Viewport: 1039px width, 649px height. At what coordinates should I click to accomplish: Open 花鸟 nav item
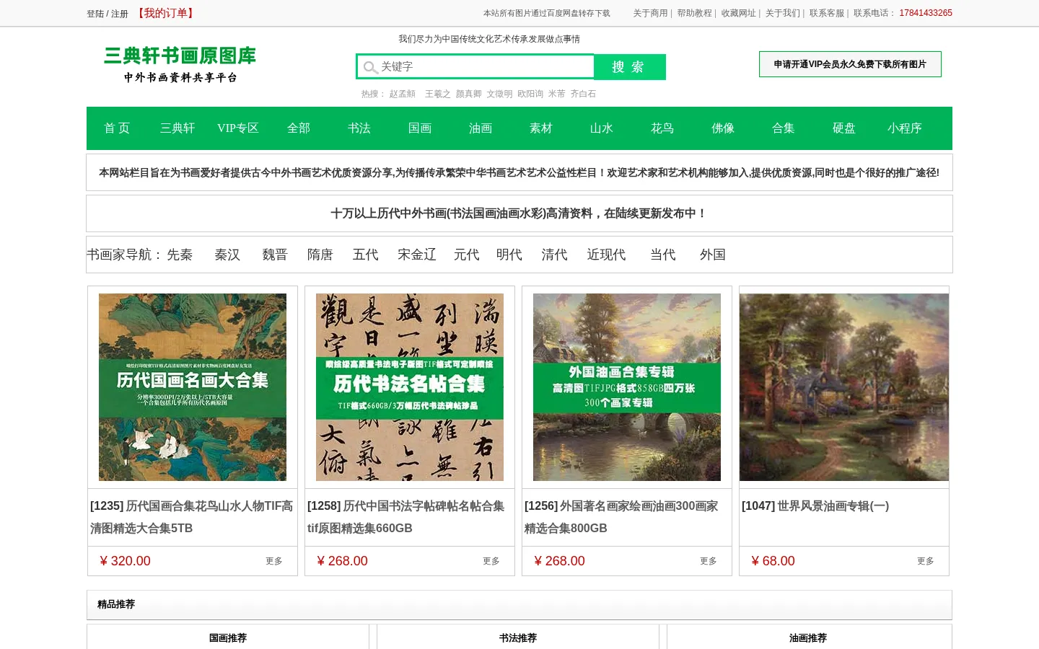(x=662, y=128)
